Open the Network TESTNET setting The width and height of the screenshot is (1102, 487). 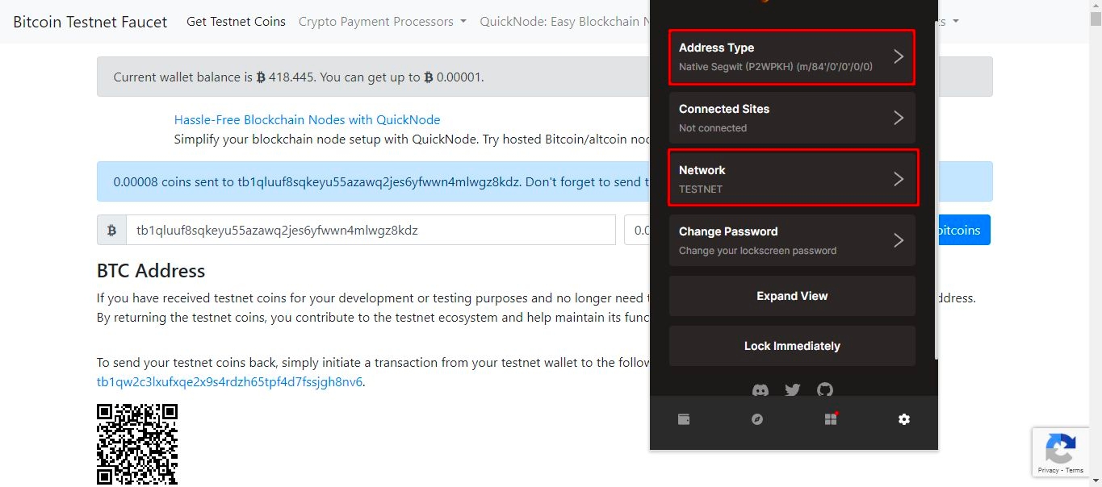(791, 179)
